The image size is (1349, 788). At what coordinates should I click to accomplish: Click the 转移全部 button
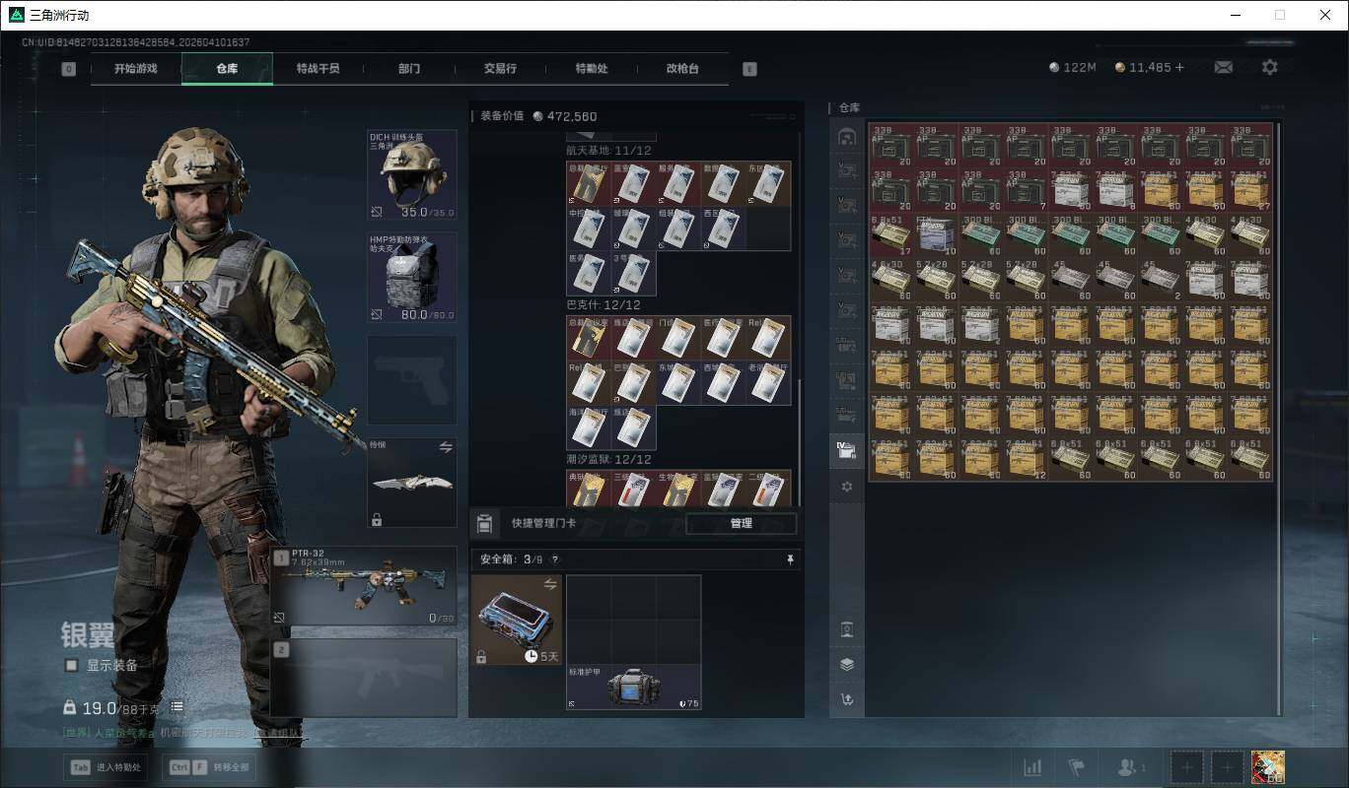(211, 767)
